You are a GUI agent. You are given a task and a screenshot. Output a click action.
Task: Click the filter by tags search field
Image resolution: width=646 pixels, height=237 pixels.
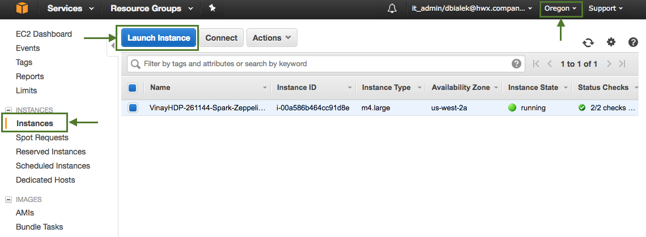pyautogui.click(x=323, y=64)
